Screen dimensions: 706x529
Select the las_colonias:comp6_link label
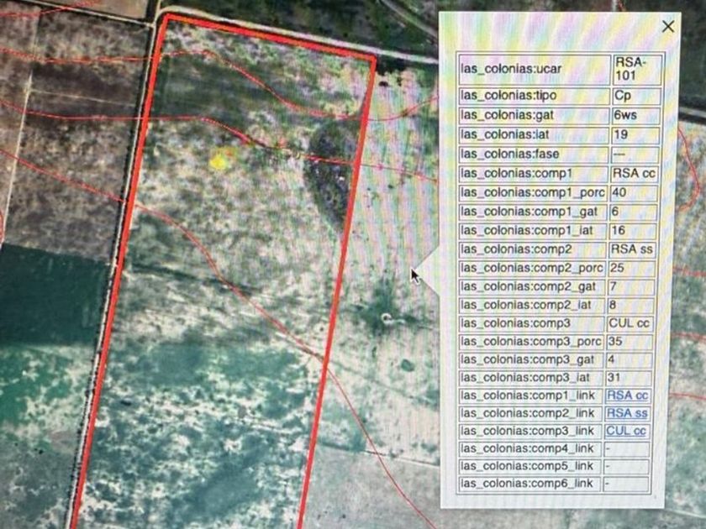pyautogui.click(x=526, y=484)
